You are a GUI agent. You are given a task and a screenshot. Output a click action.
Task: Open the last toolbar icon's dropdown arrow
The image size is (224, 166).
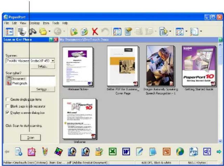click(201, 31)
